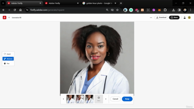Show next variations with right chevron
Viewport: 194px width, 109px height.
[x=106, y=99]
